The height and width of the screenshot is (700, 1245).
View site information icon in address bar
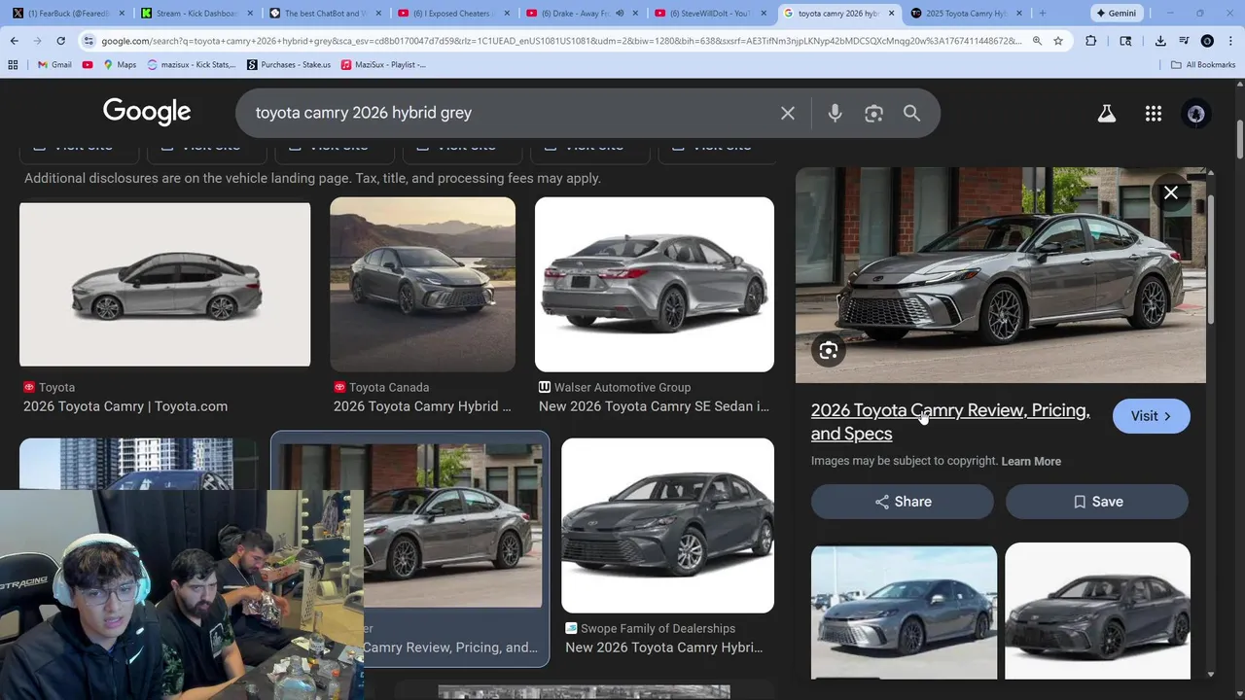[89, 41]
